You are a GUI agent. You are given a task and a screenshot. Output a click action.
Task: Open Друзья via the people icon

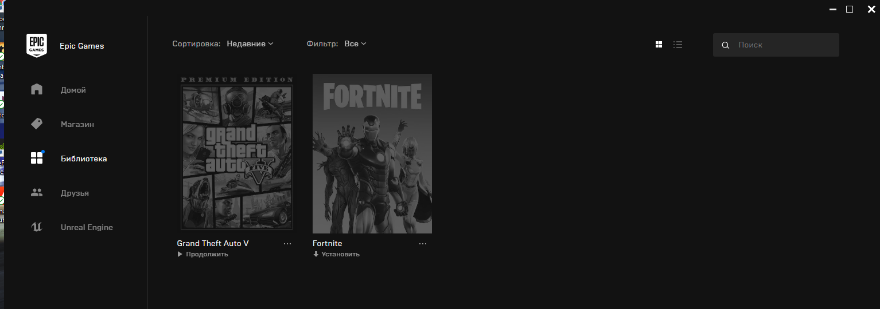(x=37, y=193)
